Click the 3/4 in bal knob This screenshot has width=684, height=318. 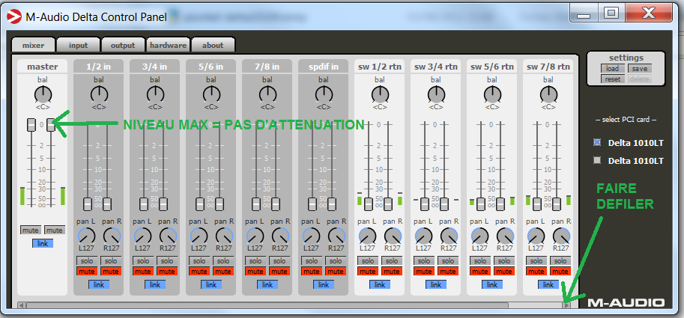pos(155,94)
